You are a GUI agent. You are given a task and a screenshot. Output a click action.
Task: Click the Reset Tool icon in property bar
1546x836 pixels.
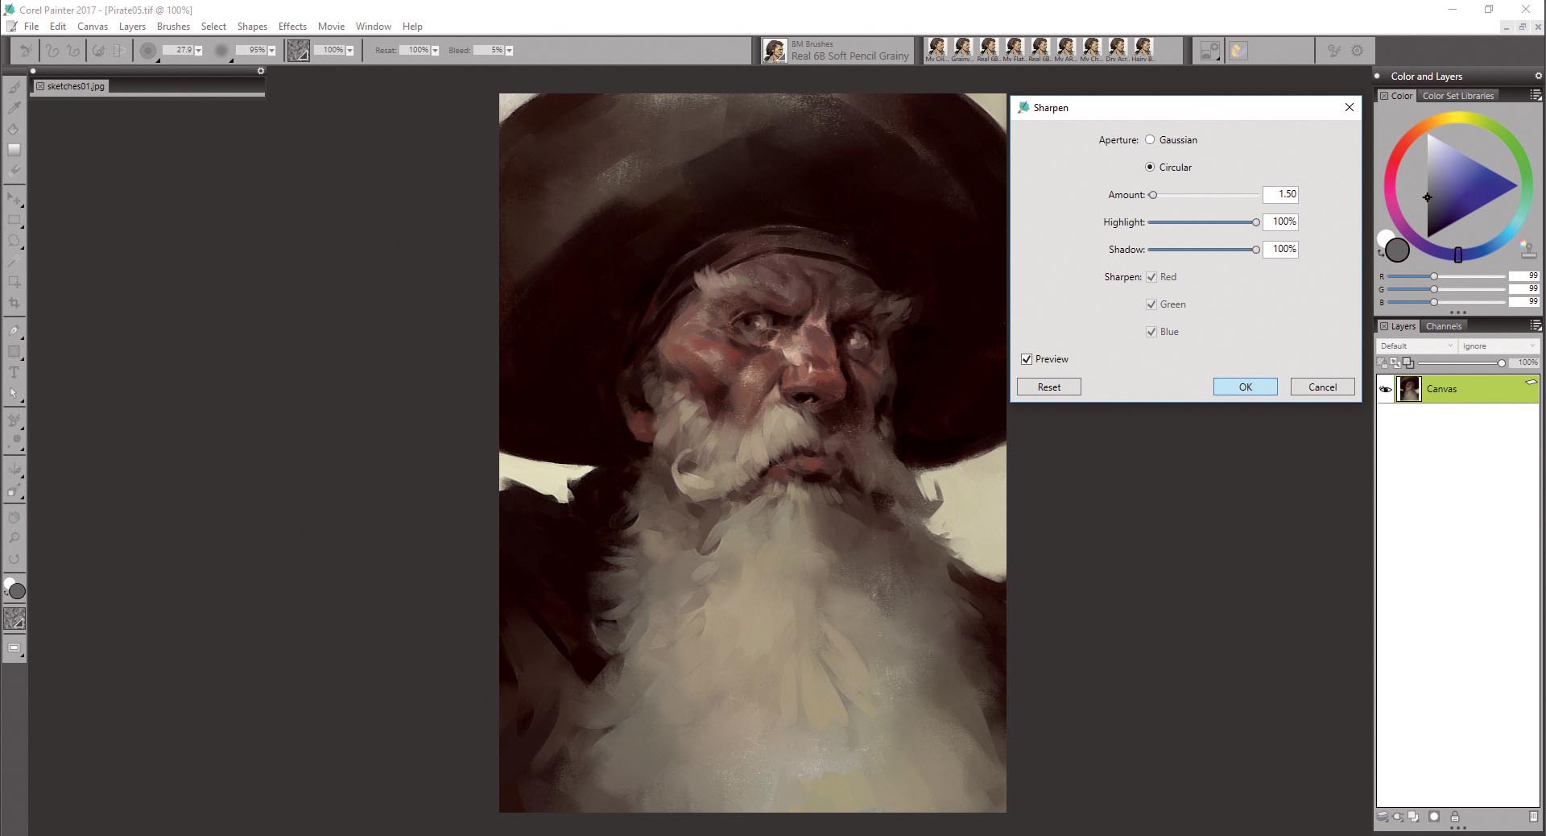click(x=26, y=50)
